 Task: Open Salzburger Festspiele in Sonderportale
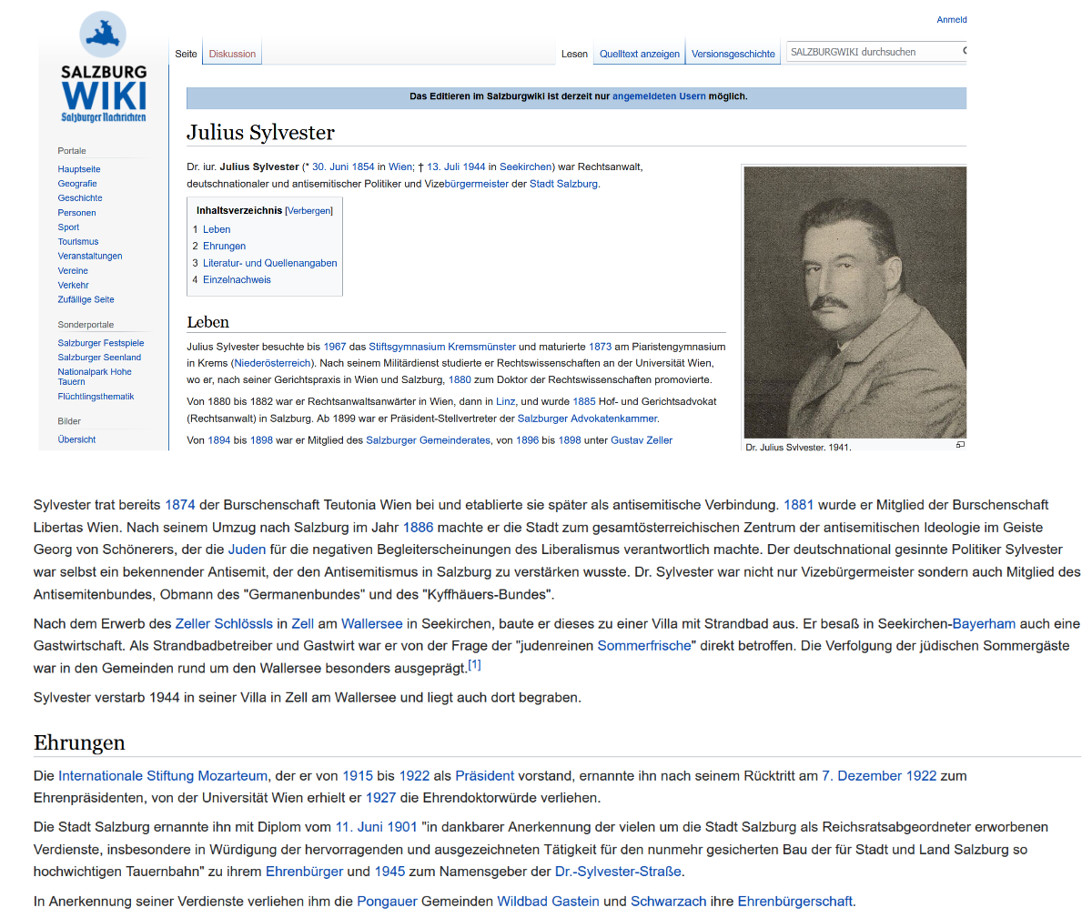click(101, 343)
